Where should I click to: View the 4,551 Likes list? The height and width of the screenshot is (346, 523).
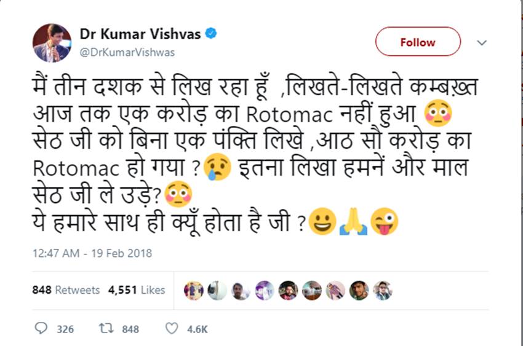coord(137,289)
